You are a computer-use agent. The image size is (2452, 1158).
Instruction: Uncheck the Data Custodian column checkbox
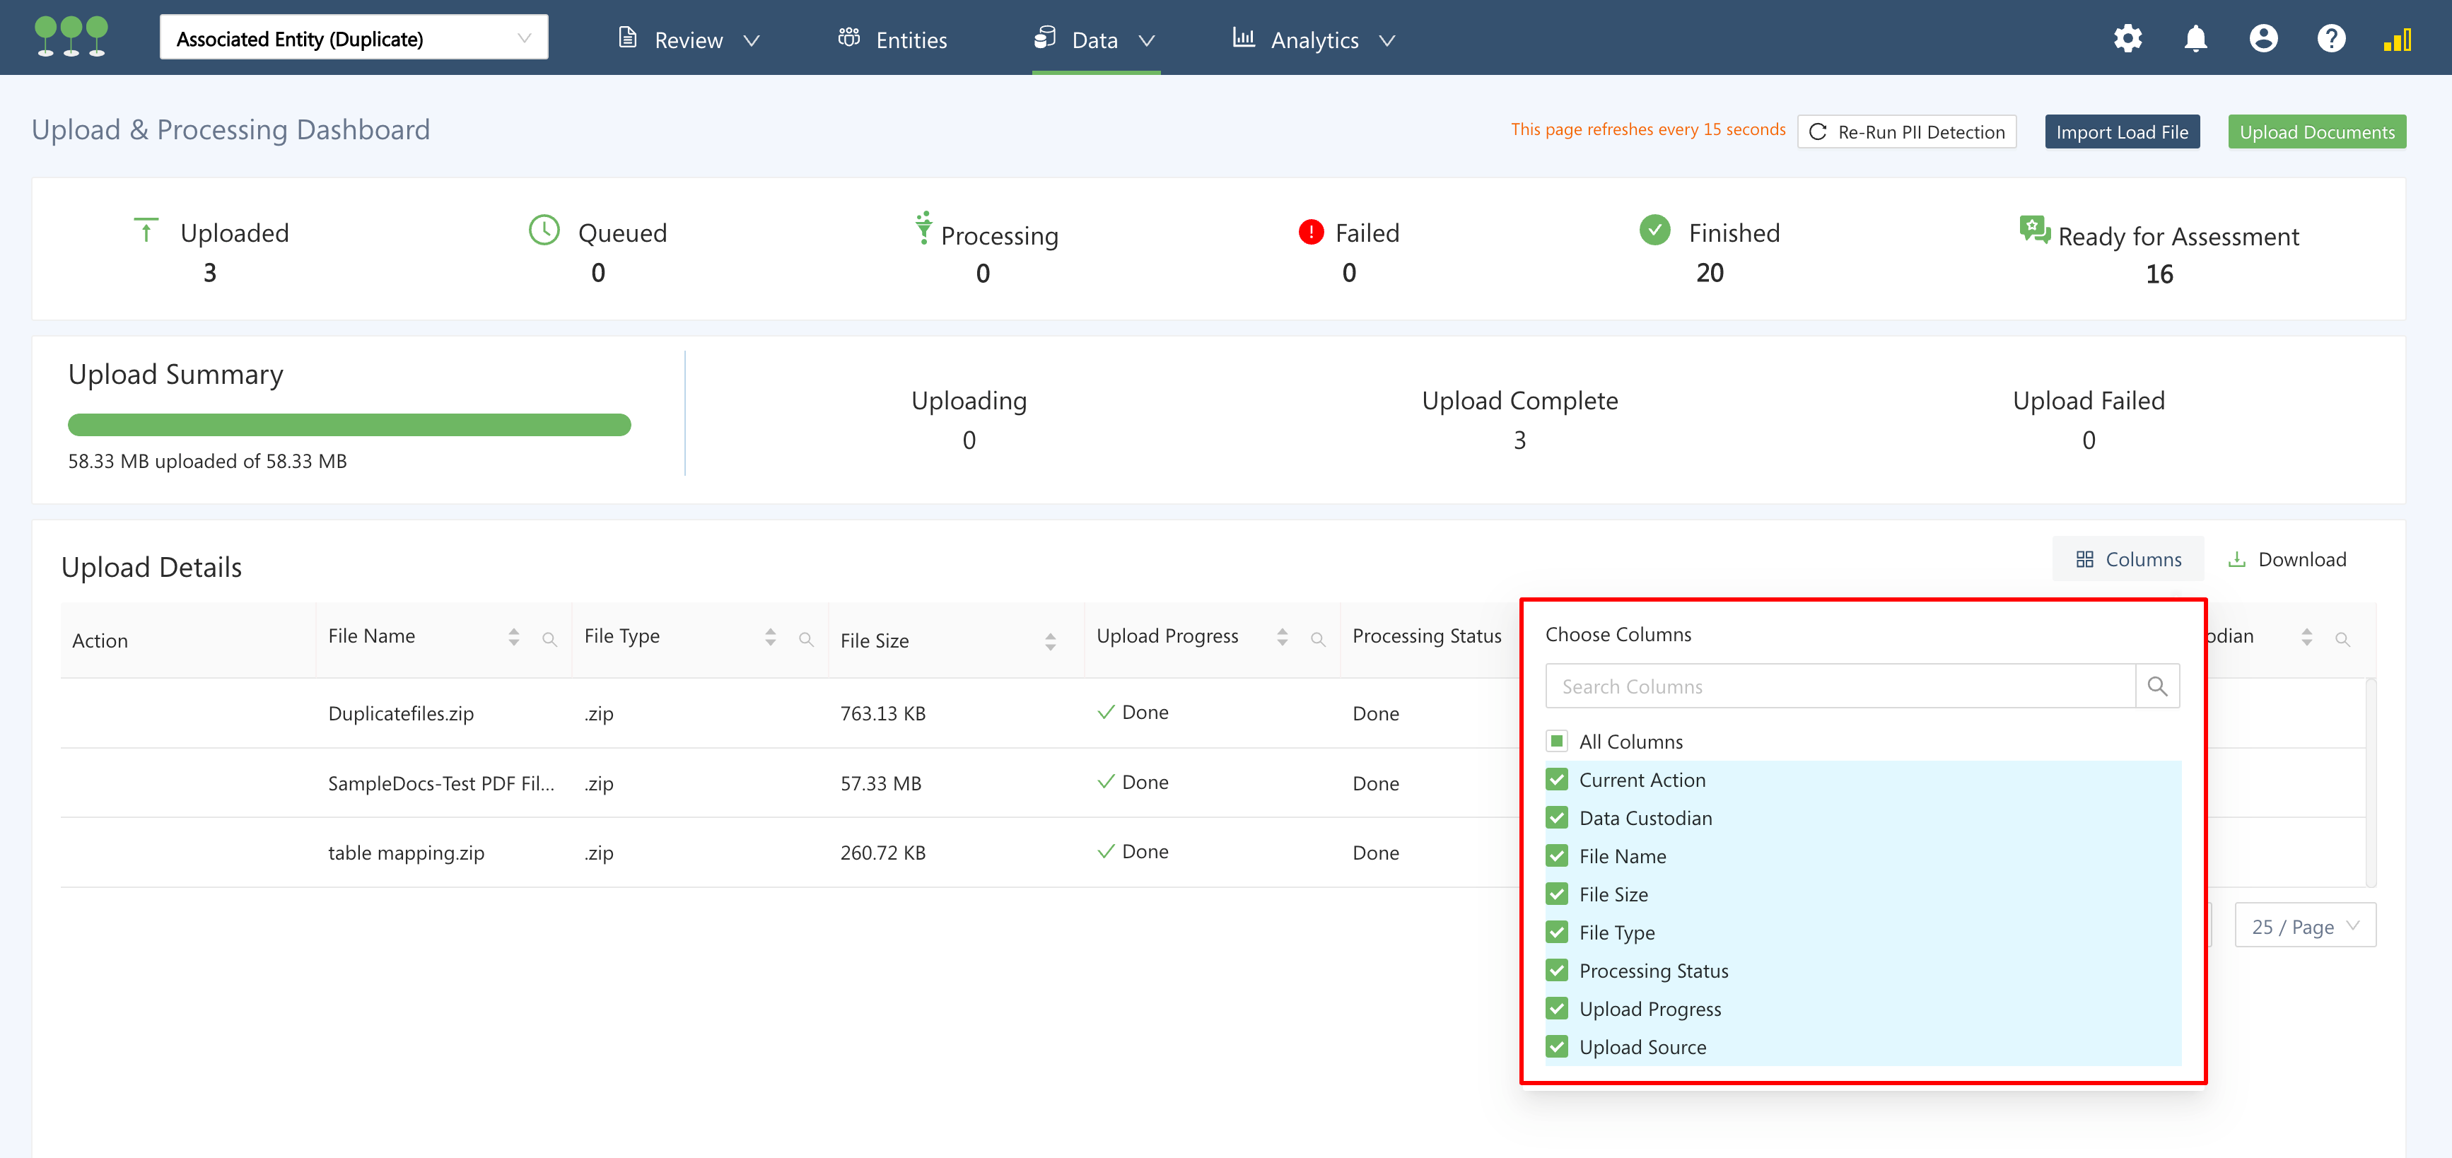[x=1558, y=819]
